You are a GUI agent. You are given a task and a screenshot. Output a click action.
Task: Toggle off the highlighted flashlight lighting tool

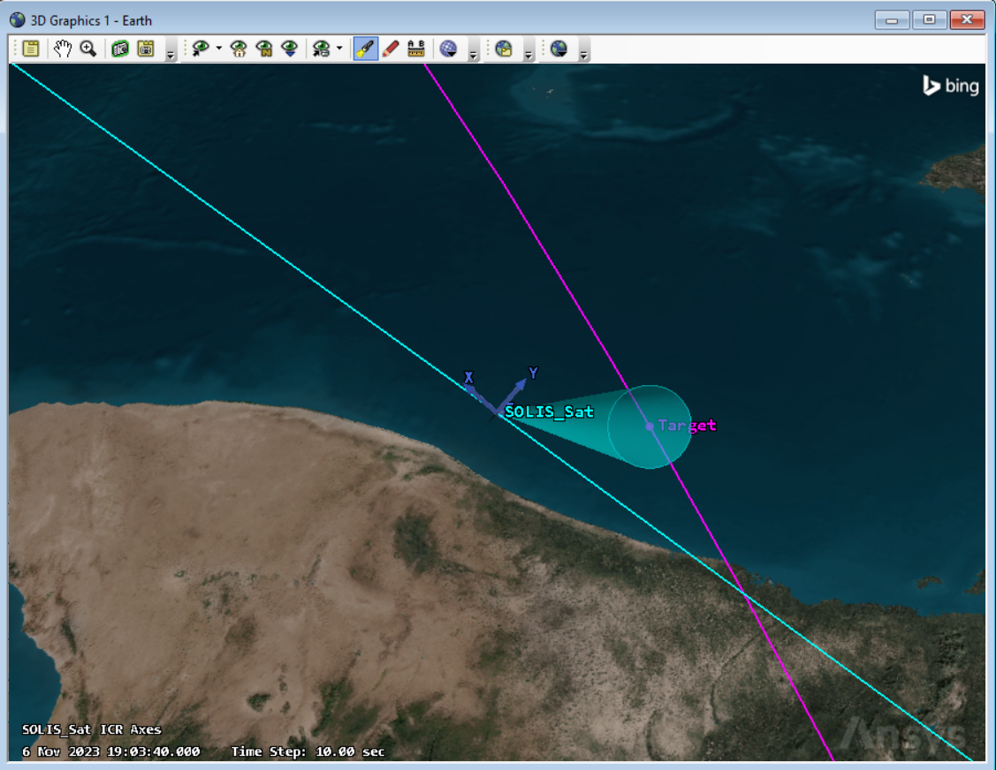click(364, 49)
